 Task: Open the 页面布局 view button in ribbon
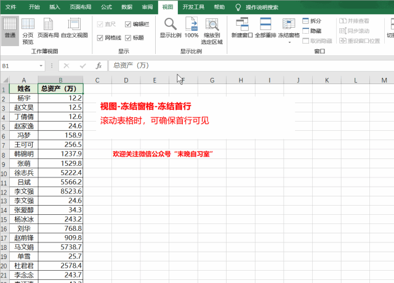[48, 28]
